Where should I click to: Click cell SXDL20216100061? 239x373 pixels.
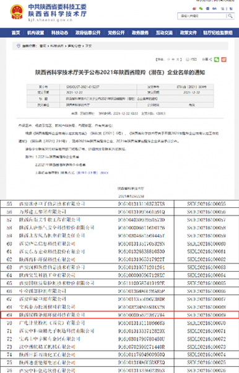coord(206,251)
